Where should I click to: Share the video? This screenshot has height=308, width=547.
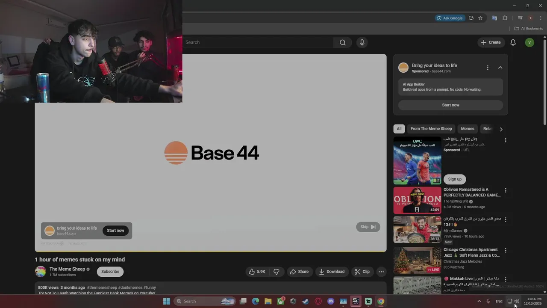click(x=299, y=272)
